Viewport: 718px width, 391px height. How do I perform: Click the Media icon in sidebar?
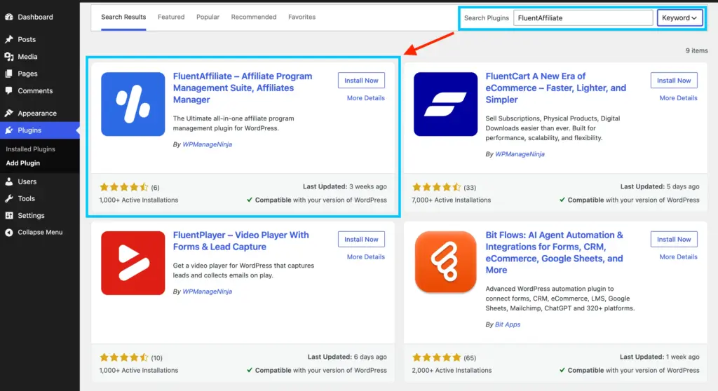tap(8, 57)
